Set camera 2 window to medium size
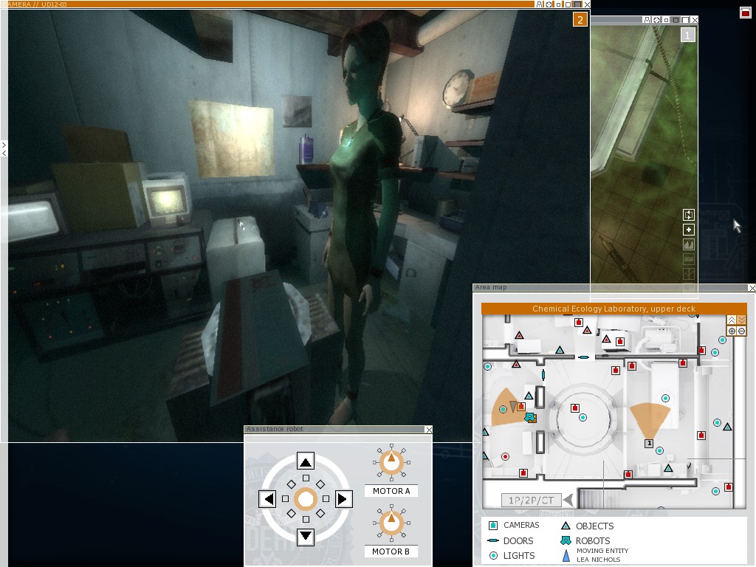Viewport: 756px width, 567px height. pyautogui.click(x=568, y=5)
